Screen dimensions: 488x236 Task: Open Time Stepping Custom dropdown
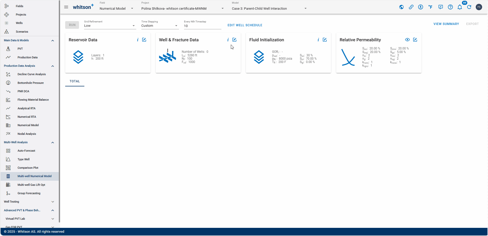[160, 26]
